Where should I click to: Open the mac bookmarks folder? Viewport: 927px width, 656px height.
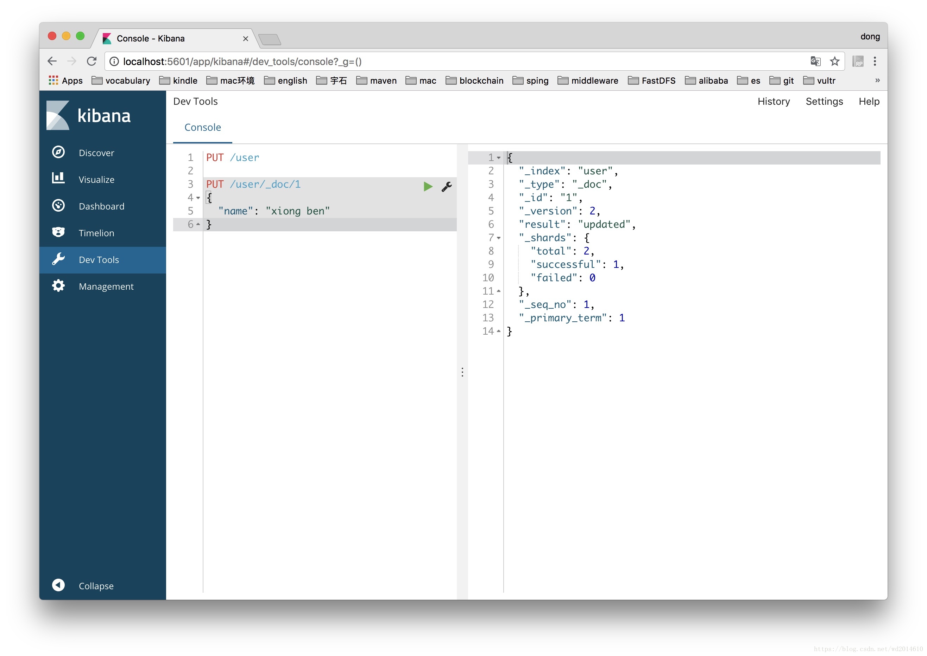(x=421, y=81)
